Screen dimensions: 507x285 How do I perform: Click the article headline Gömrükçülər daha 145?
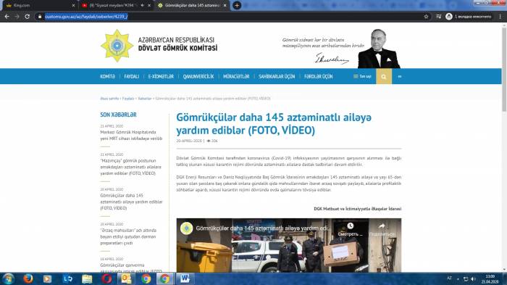click(x=274, y=124)
